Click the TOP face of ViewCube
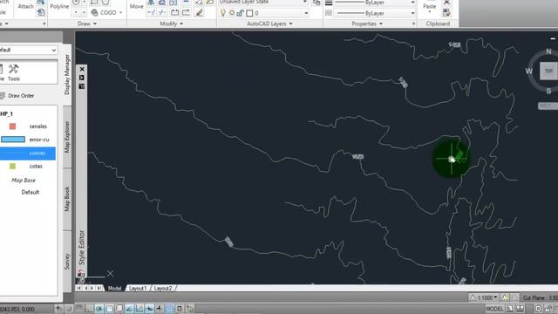The height and width of the screenshot is (314, 558). click(548, 71)
